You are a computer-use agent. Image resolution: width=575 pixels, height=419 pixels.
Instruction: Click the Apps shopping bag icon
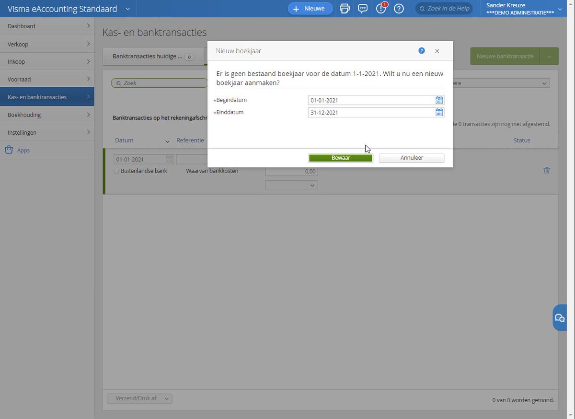[9, 150]
